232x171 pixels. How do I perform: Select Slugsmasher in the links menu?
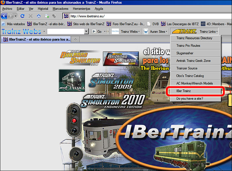[x=195, y=53]
